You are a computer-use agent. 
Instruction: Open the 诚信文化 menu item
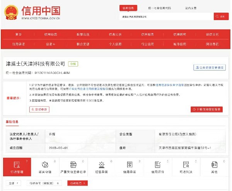tap(212, 34)
